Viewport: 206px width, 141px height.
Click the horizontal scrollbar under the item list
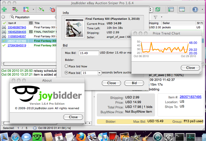coord(30,64)
